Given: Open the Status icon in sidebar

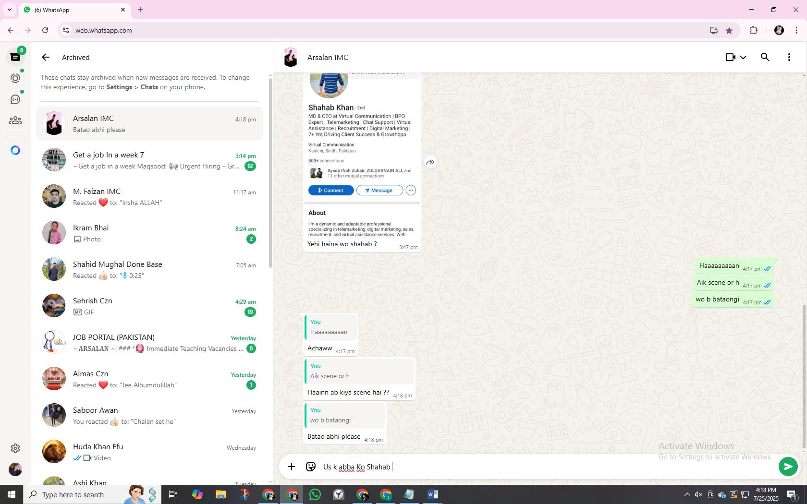Looking at the screenshot, I should [x=15, y=78].
